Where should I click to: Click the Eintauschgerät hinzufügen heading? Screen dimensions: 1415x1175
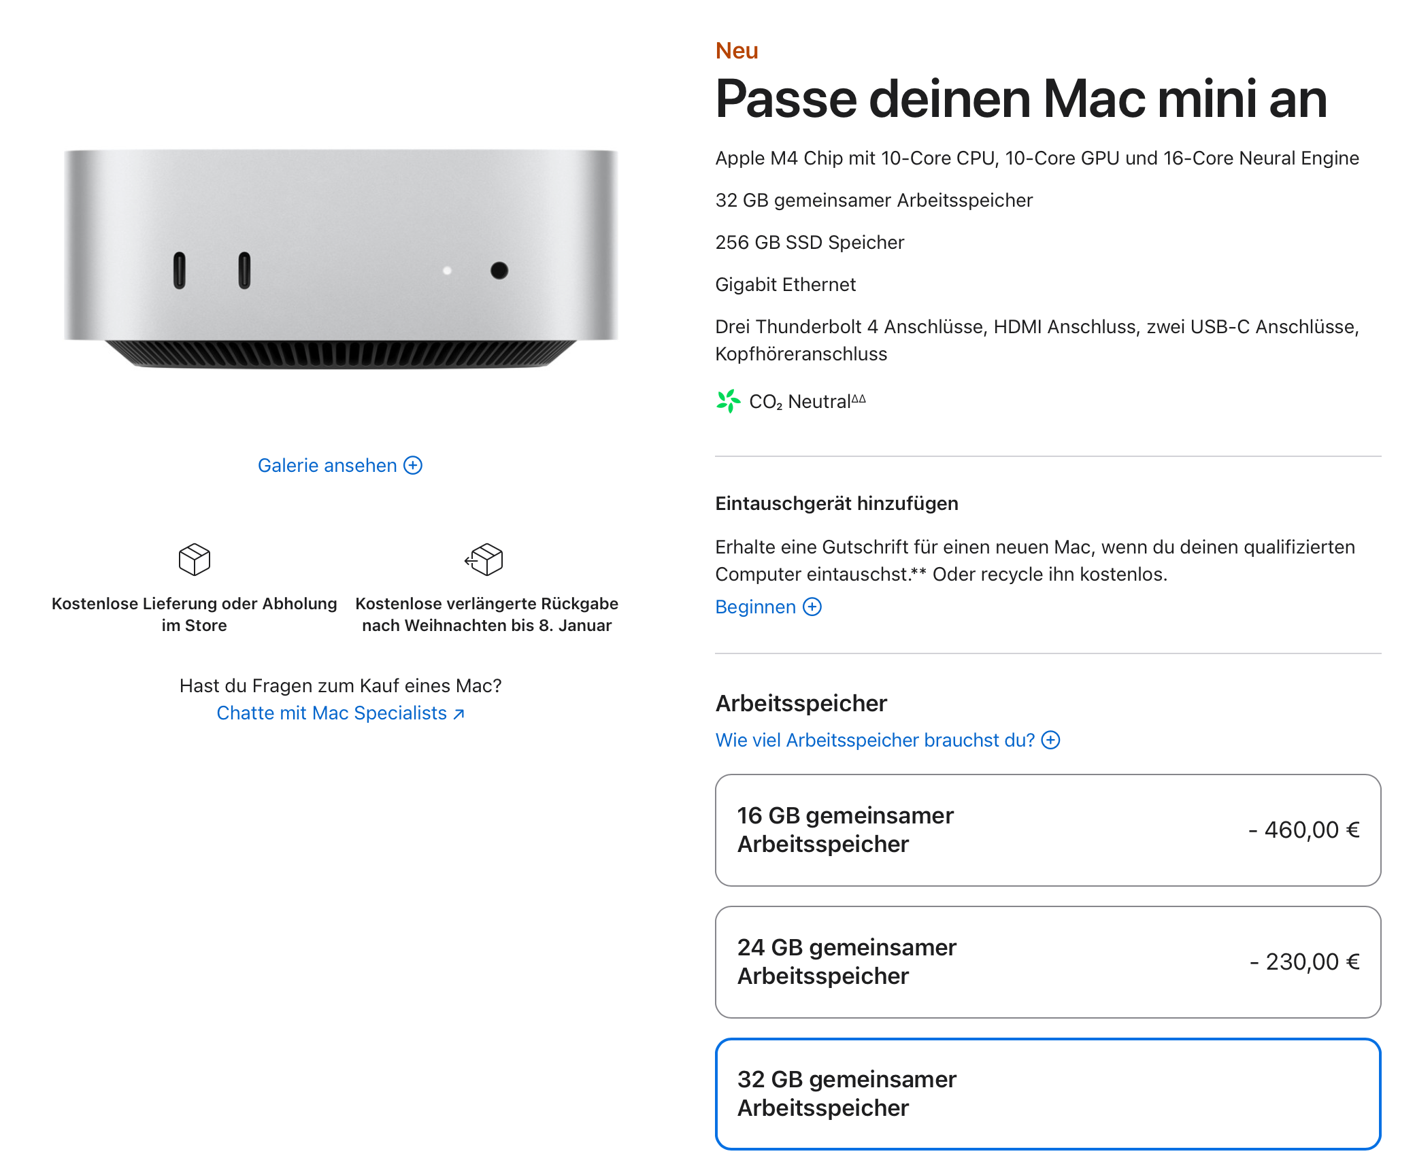point(837,503)
